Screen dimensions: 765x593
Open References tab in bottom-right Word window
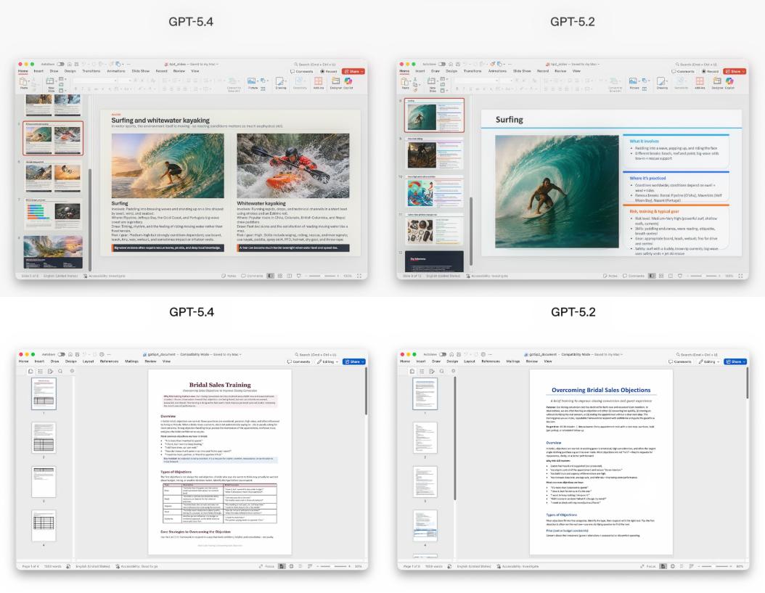[491, 361]
